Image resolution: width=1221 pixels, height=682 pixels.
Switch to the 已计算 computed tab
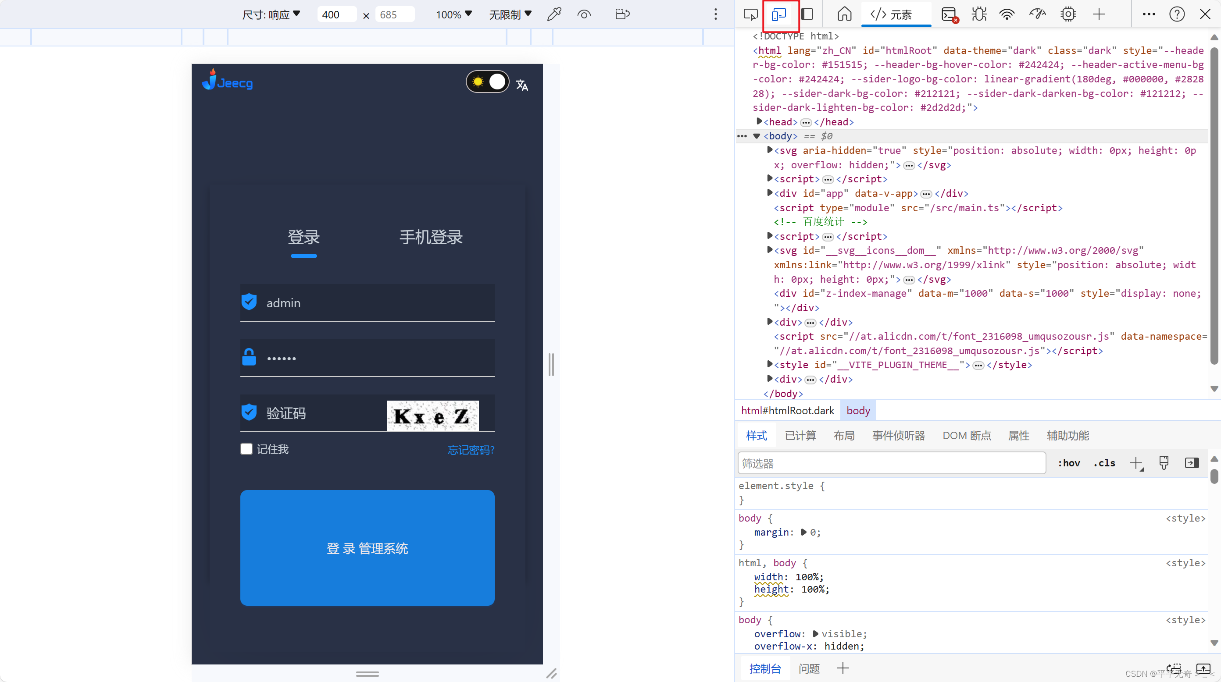coord(800,435)
